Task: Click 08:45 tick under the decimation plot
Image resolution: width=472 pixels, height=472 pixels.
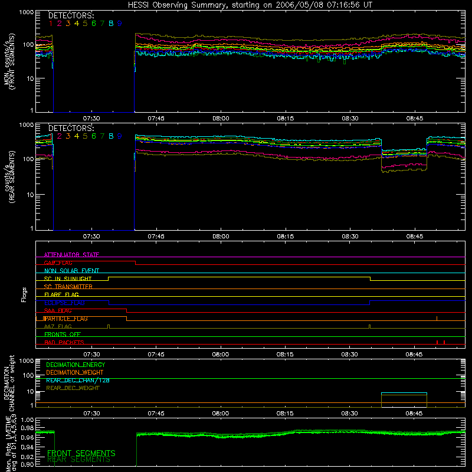Action: coord(414,414)
